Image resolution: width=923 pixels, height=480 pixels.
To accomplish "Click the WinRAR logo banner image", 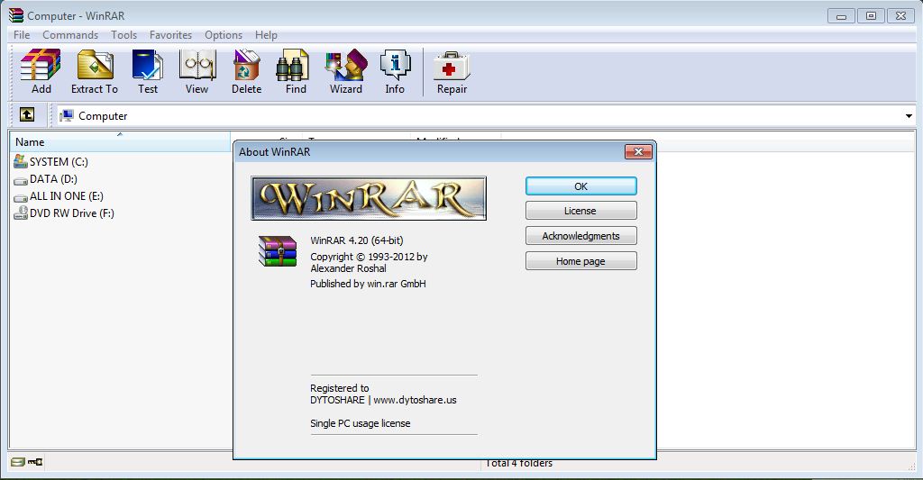I will coord(369,198).
